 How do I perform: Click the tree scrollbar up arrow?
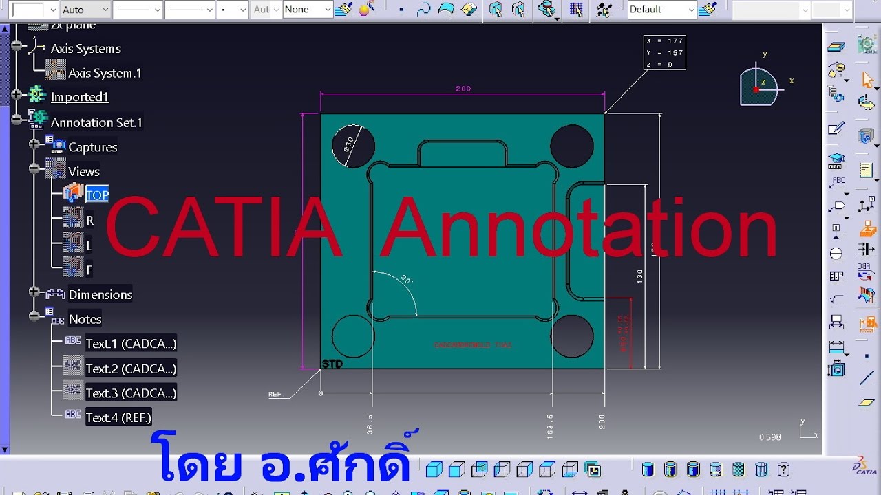pos(5,28)
